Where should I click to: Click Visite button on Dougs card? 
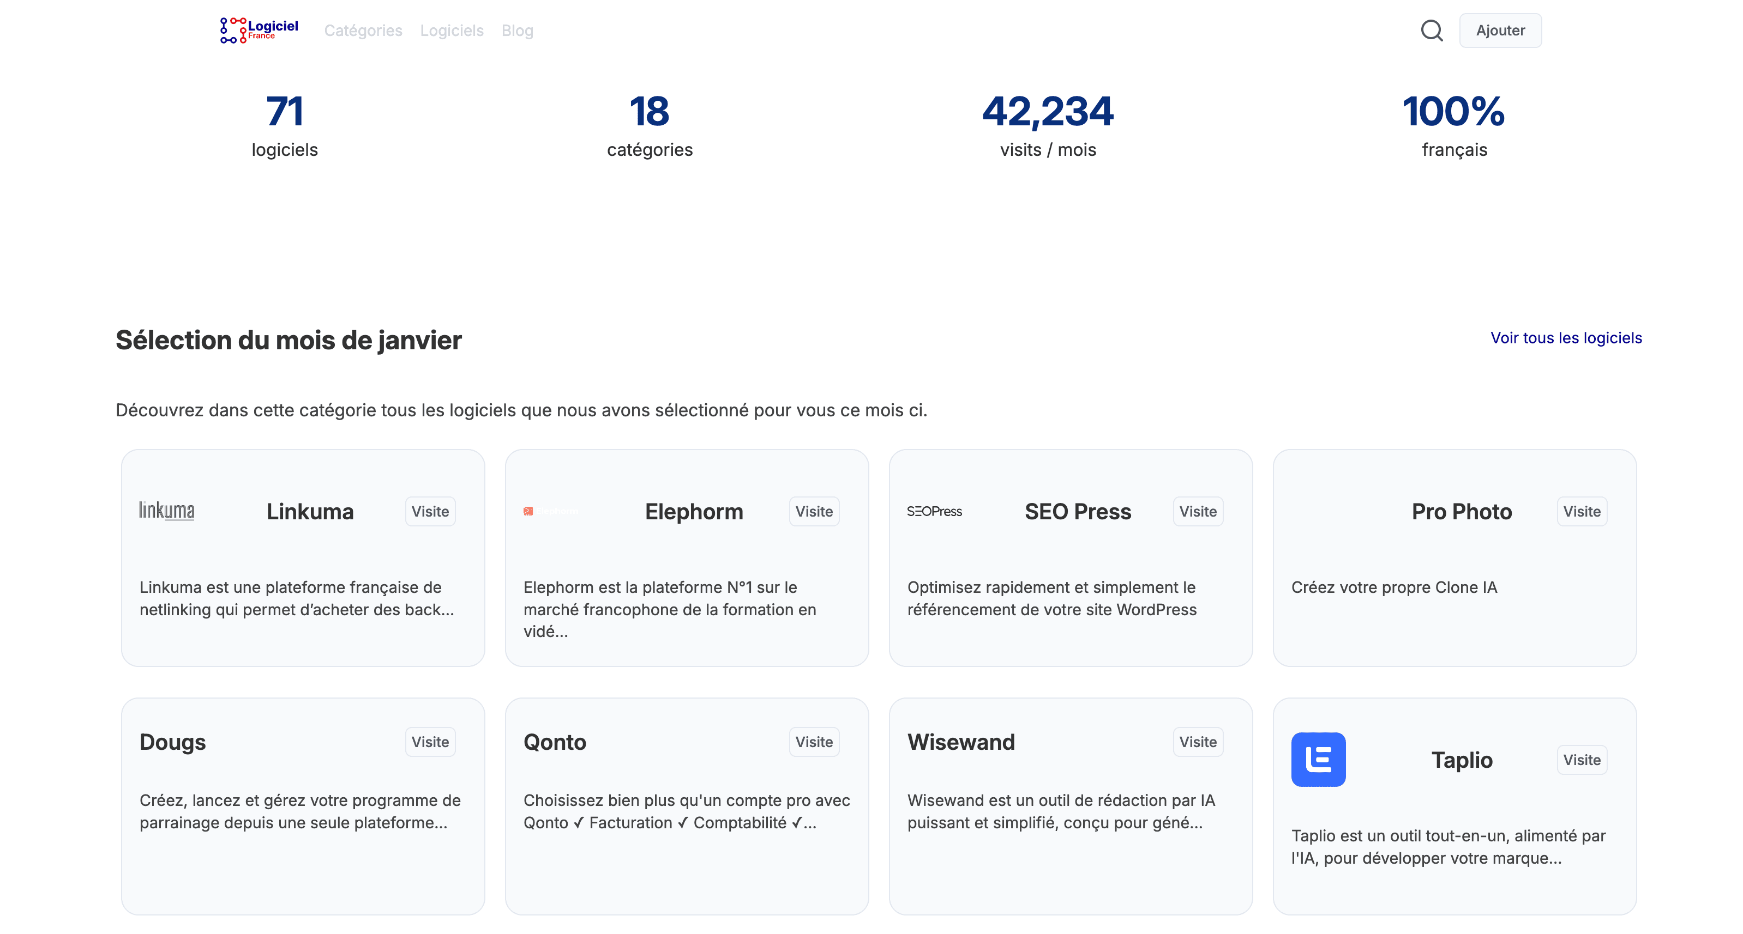(x=430, y=742)
